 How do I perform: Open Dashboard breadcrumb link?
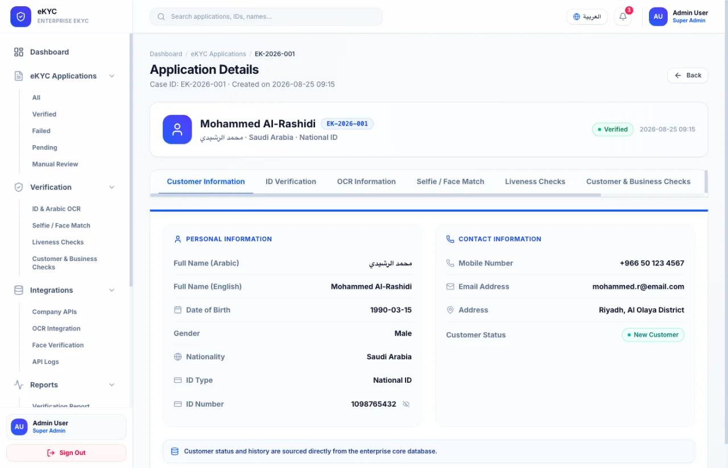click(166, 54)
